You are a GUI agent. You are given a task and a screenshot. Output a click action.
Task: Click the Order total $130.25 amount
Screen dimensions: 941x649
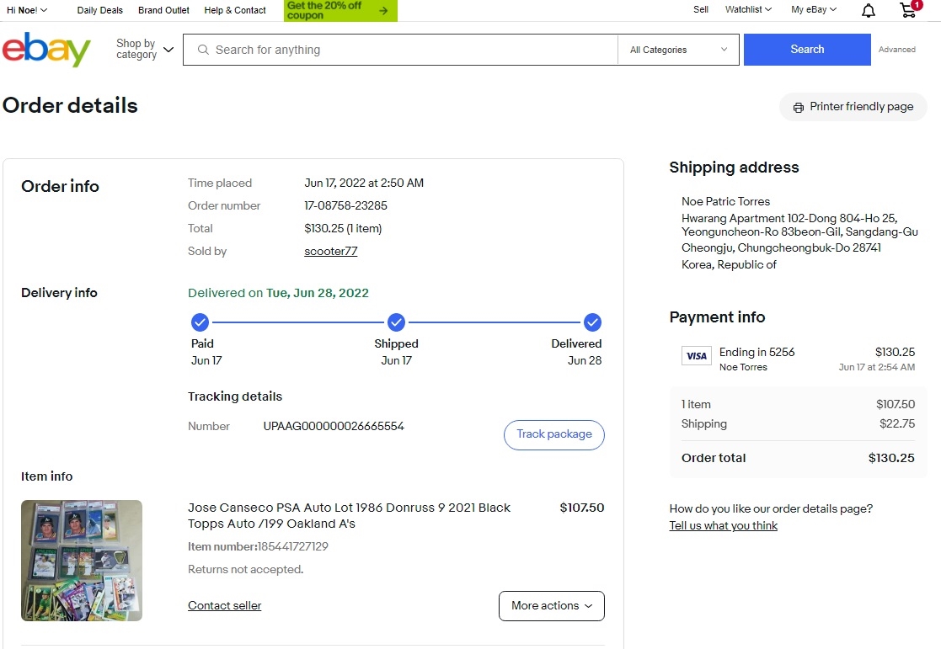[891, 458]
